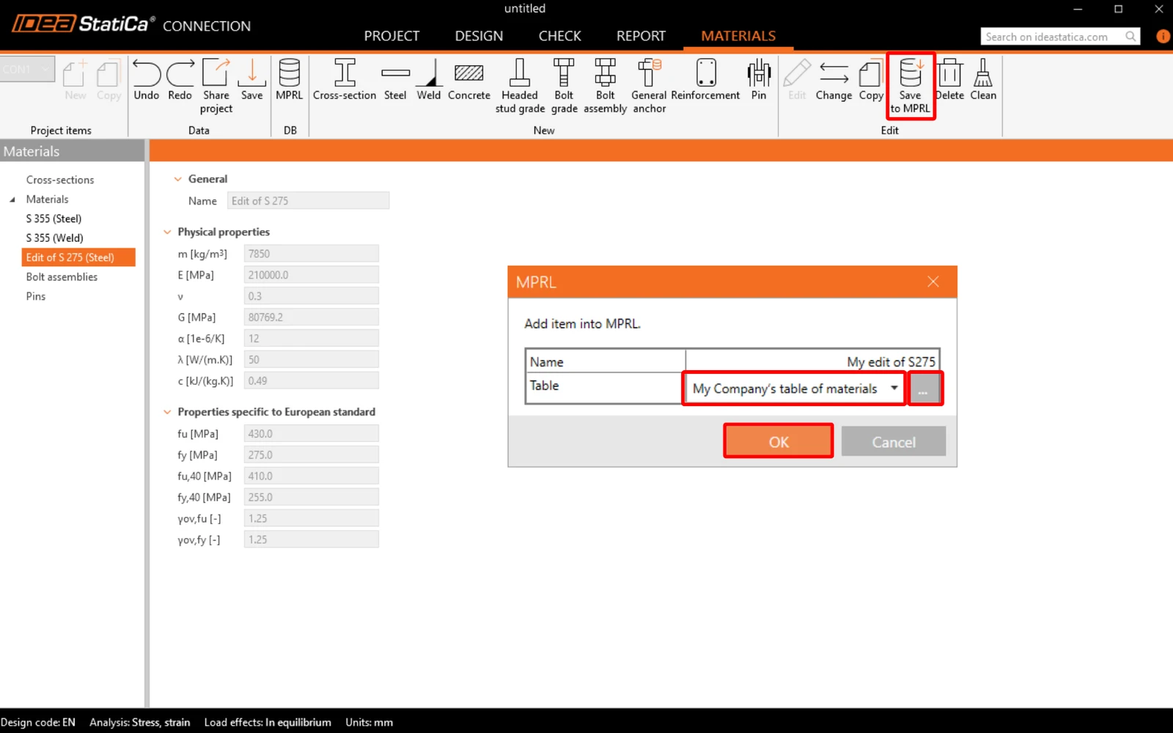Click the fu [MPa] value field
The height and width of the screenshot is (733, 1173).
311,433
